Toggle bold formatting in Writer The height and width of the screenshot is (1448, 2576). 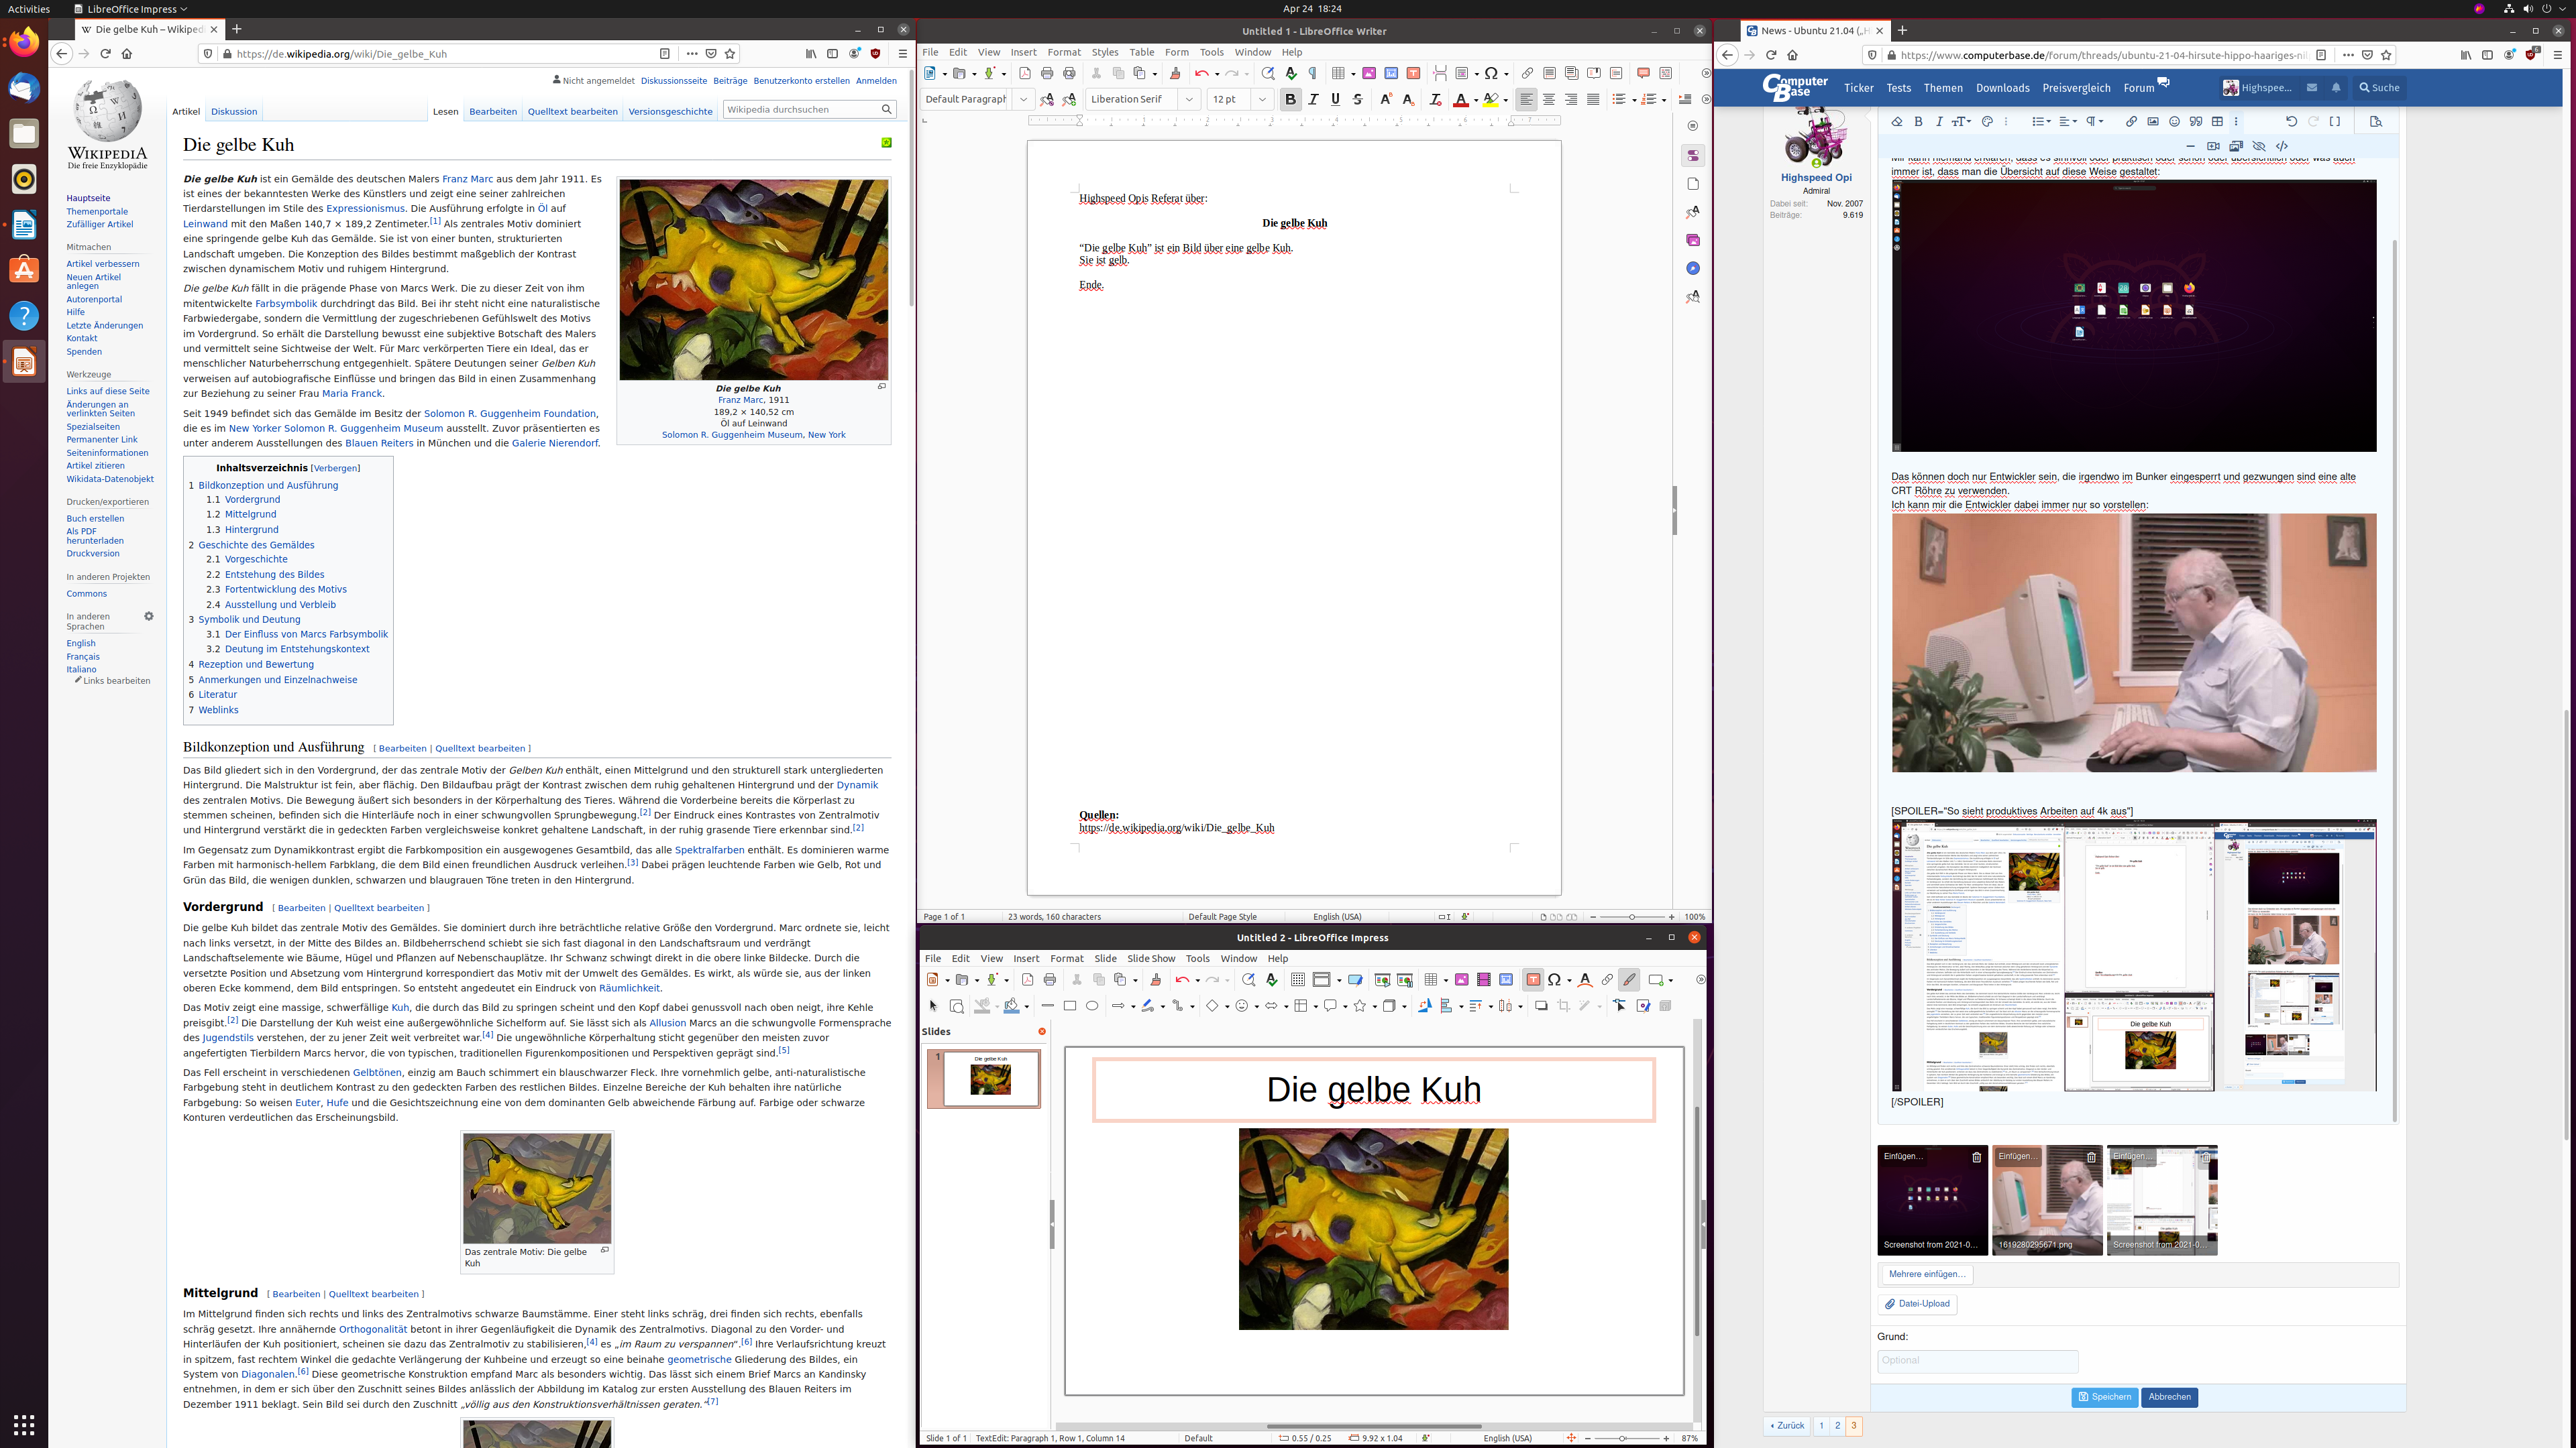(x=1291, y=99)
